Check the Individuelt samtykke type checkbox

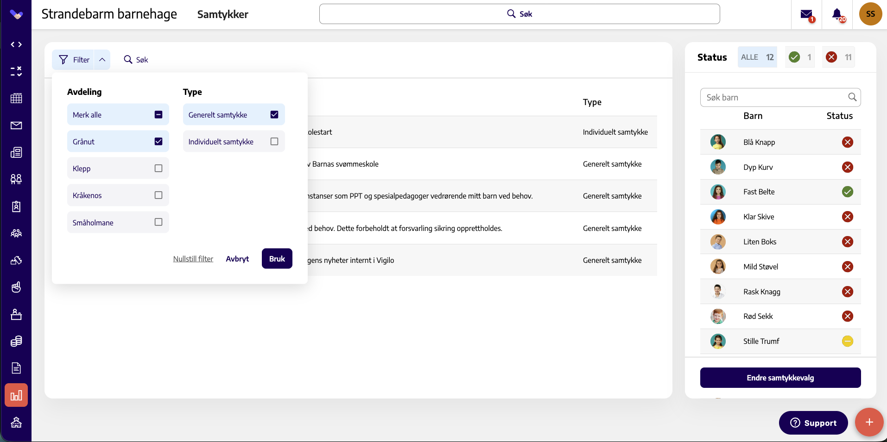pyautogui.click(x=274, y=141)
